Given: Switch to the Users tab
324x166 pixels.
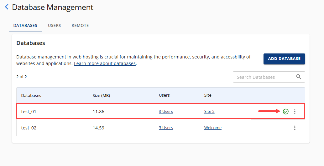Looking at the screenshot, I should (54, 26).
